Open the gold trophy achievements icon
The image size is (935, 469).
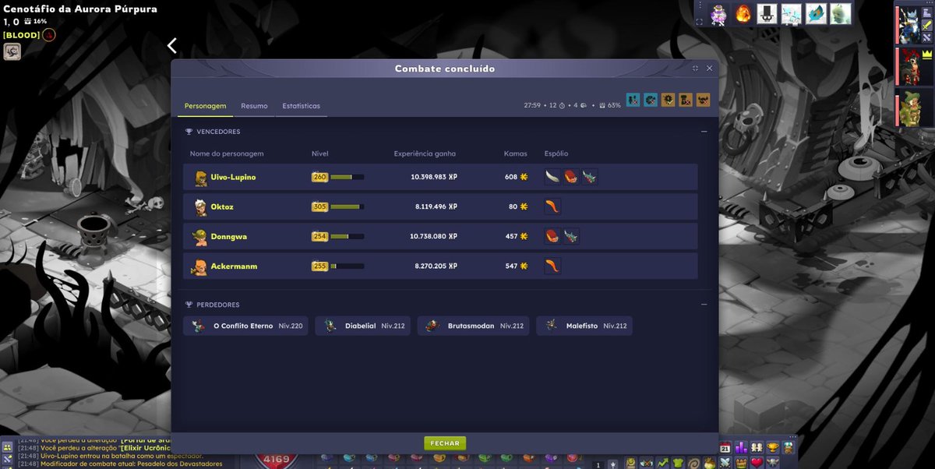pos(772,448)
